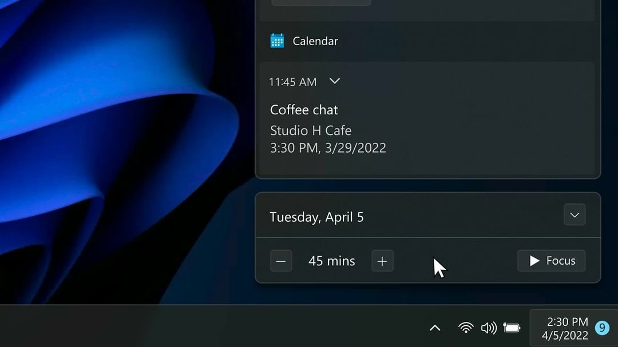Show hidden icons in the system tray

435,328
